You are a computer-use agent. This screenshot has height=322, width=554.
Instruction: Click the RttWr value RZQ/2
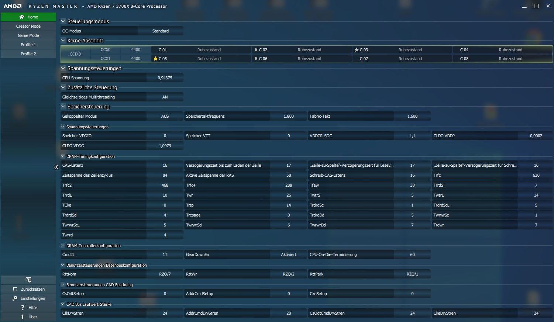coord(289,274)
